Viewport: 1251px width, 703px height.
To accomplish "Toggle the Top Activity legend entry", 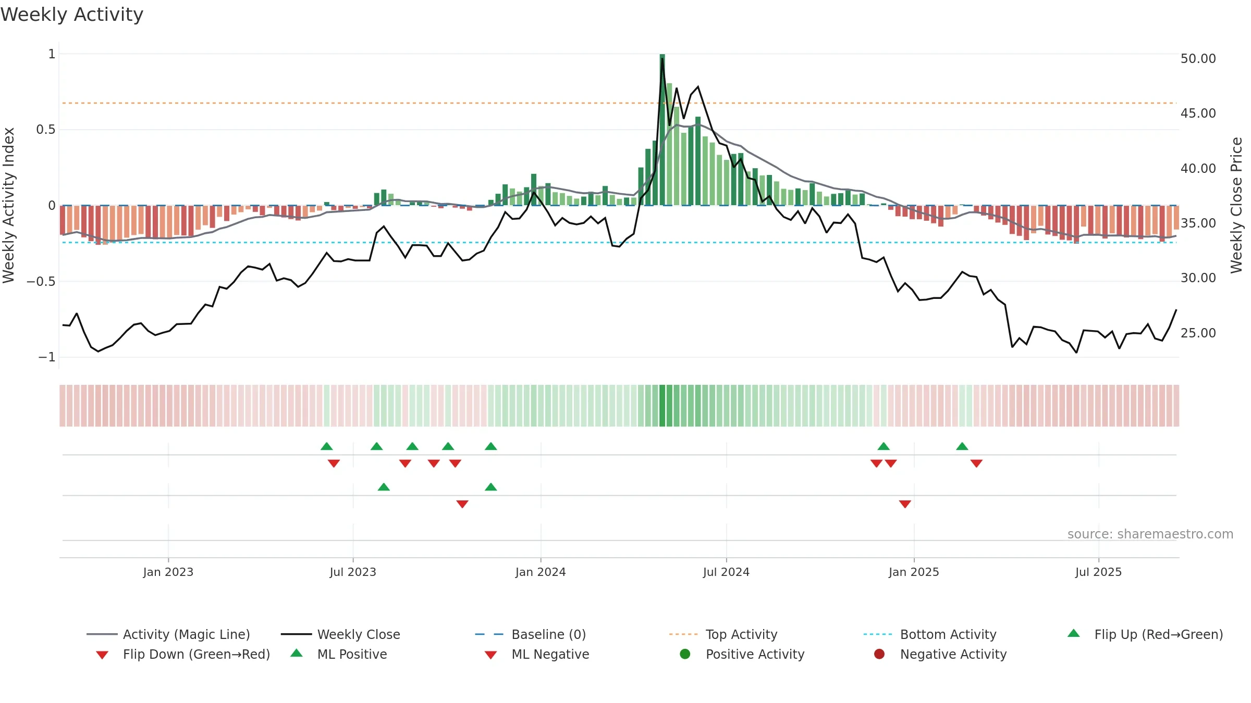I will [x=723, y=634].
